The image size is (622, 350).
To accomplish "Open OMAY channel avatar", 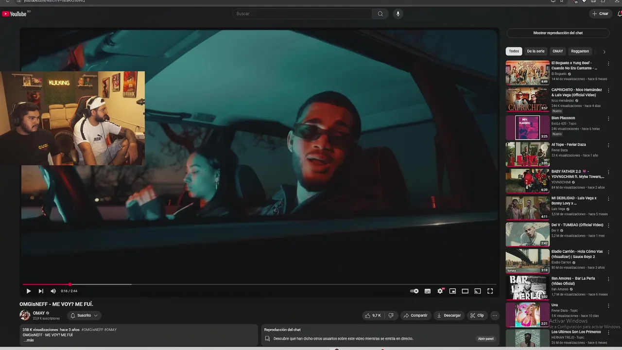I will coord(25,315).
